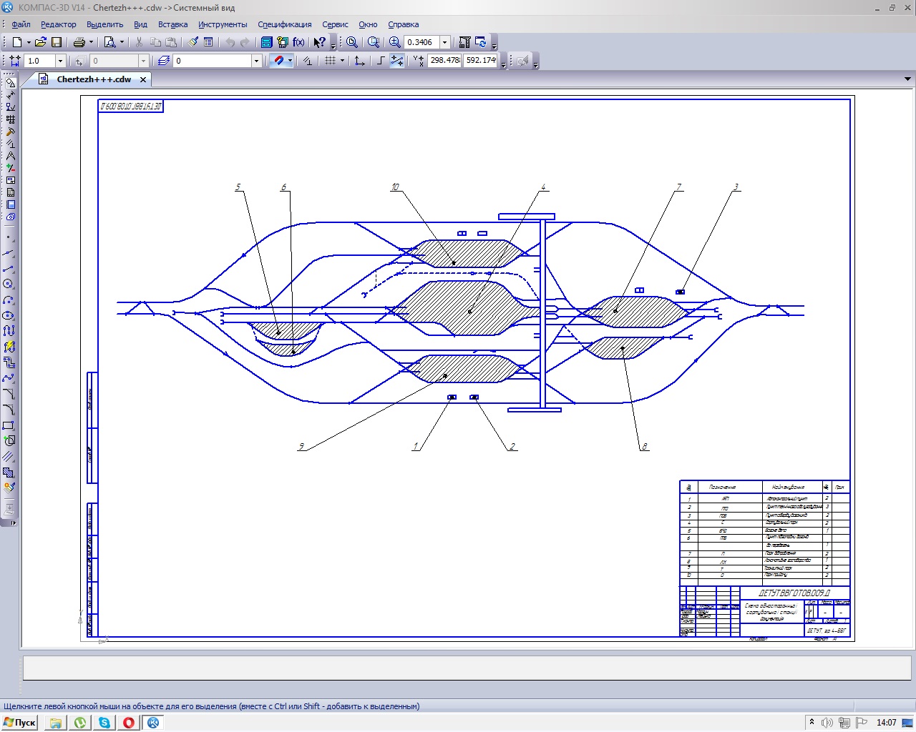This screenshot has width=916, height=732.
Task: Open the Инструменты menu
Action: point(223,24)
